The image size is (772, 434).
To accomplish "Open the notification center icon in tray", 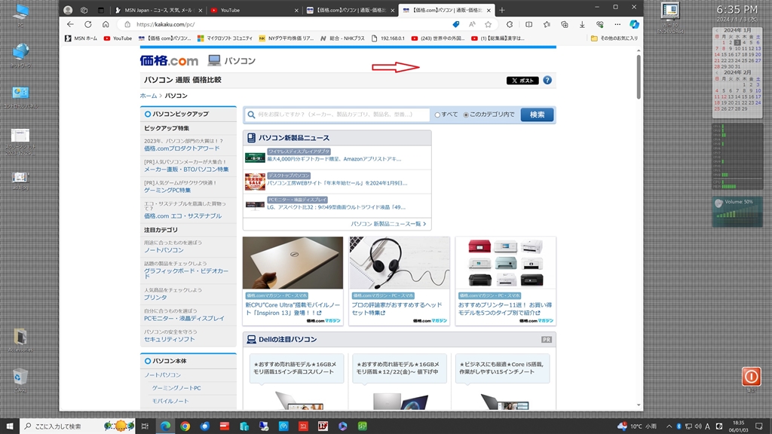I will click(x=758, y=426).
